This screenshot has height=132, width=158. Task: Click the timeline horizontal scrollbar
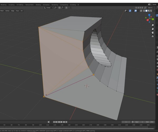pyautogui.click(x=77, y=129)
